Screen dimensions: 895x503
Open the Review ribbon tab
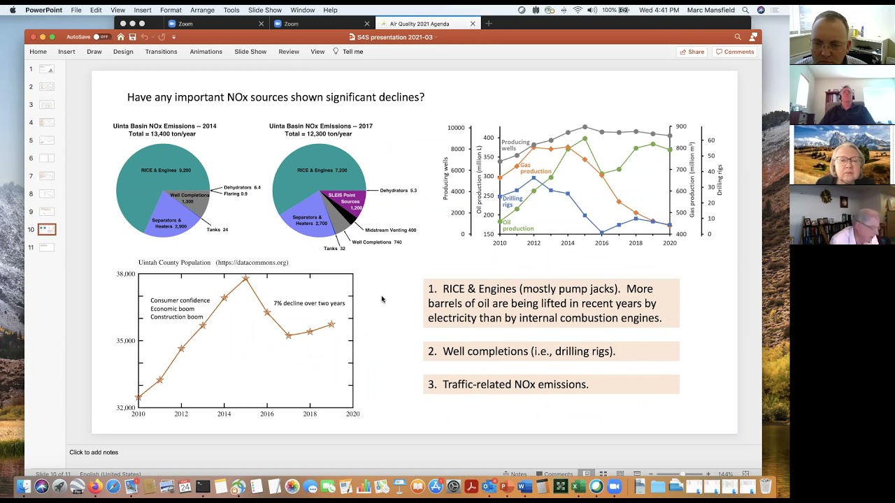289,52
